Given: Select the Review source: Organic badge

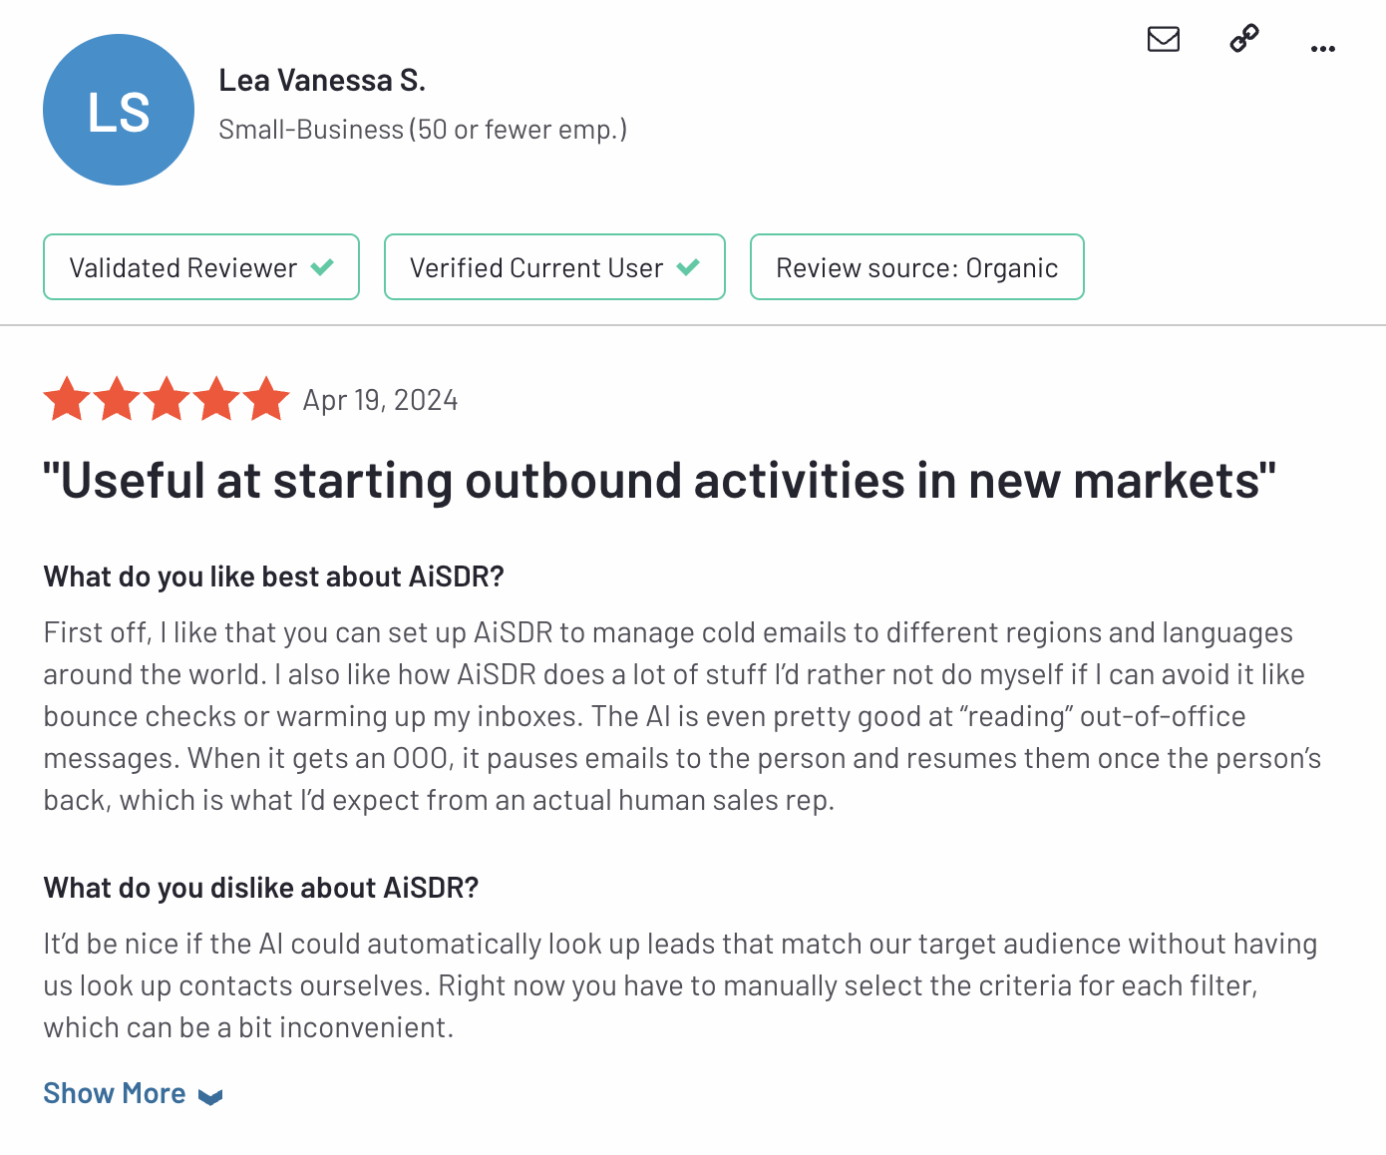Looking at the screenshot, I should [x=917, y=267].
